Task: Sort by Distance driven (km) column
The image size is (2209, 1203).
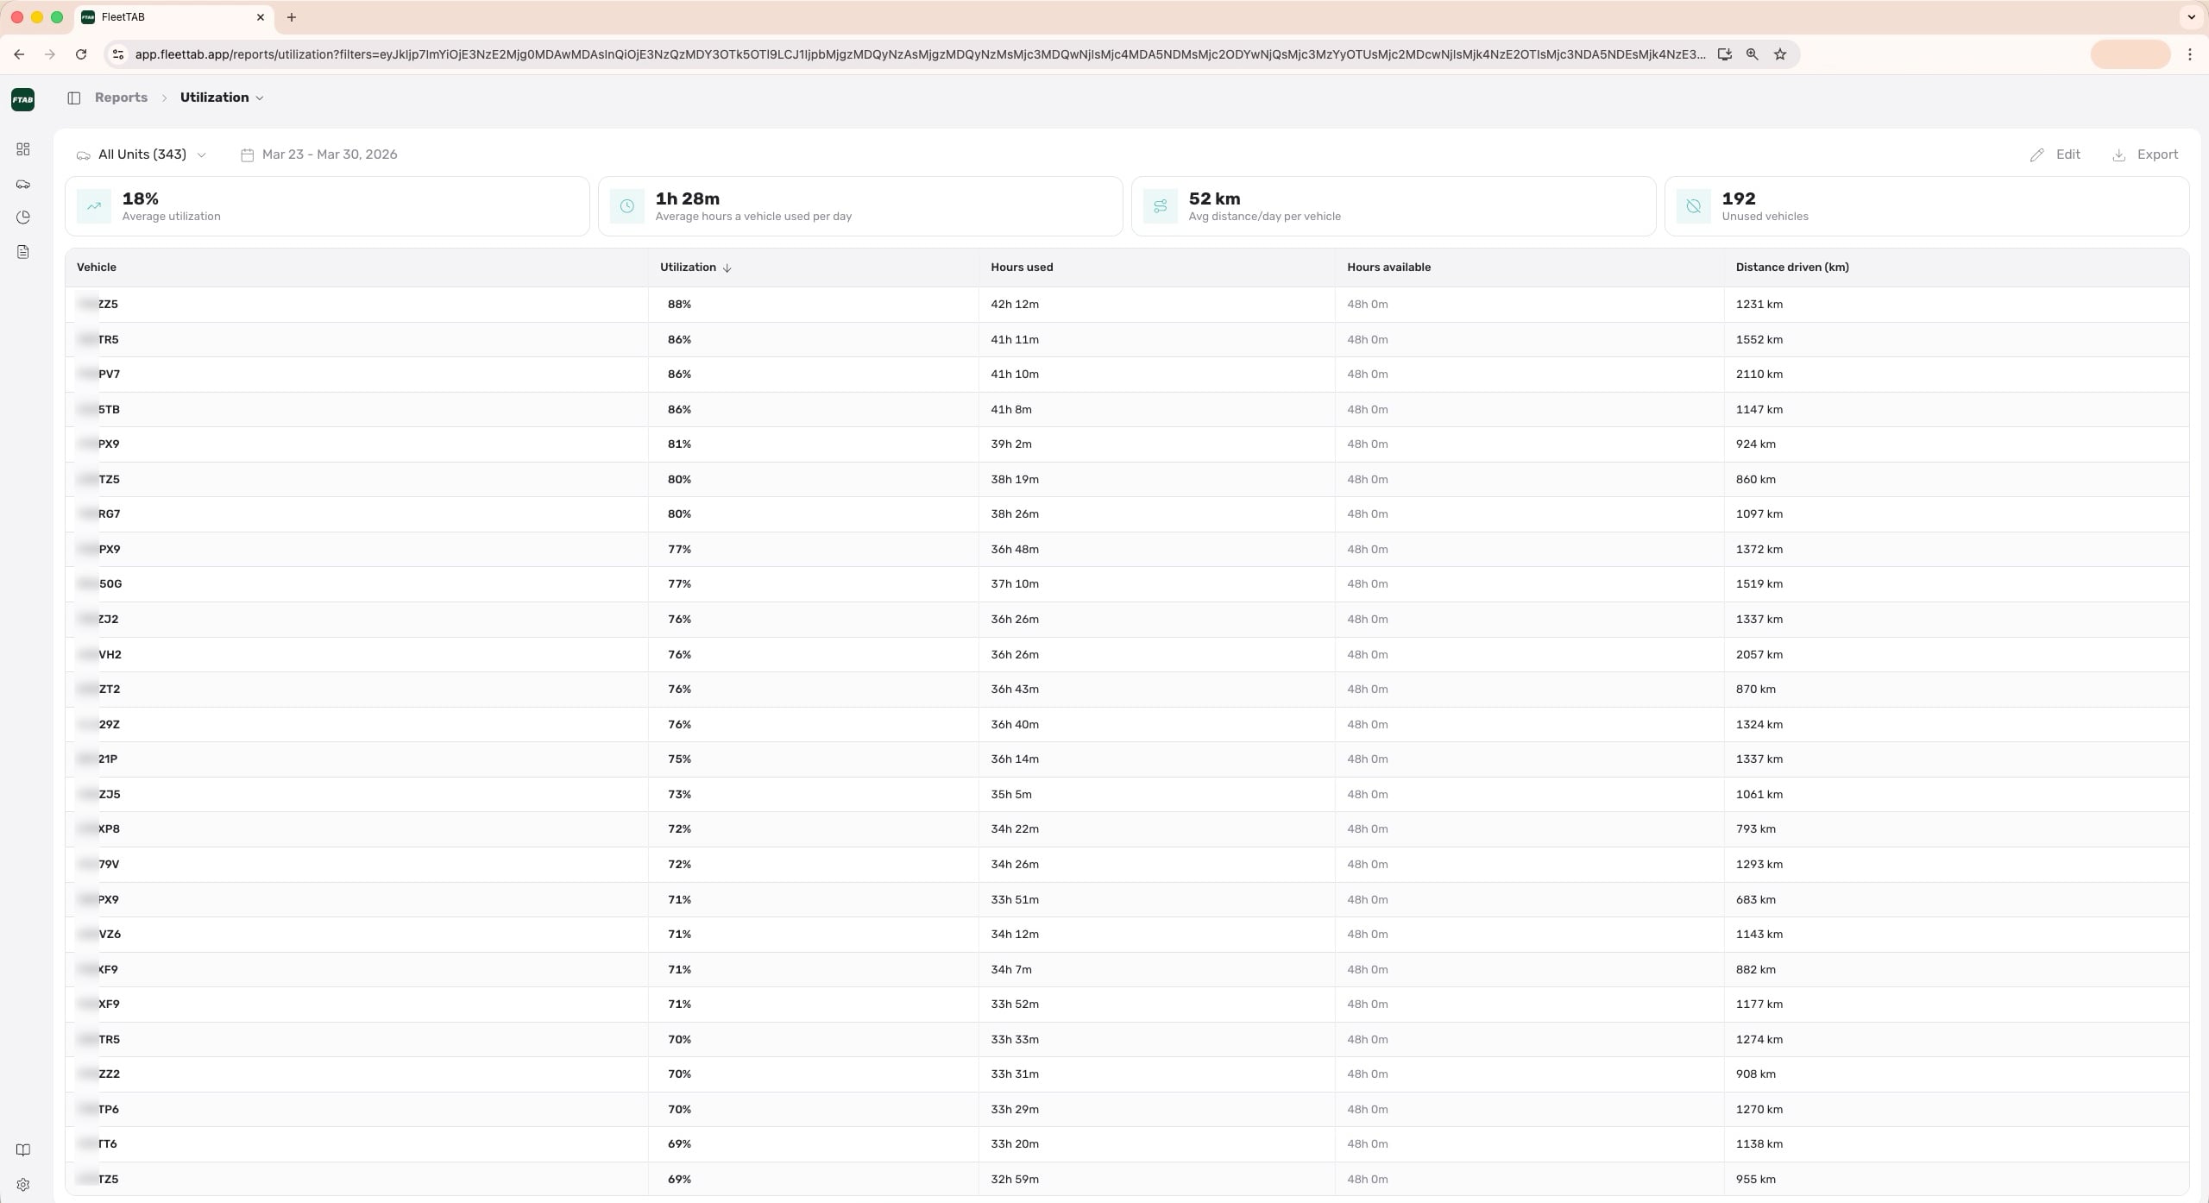Action: point(1791,268)
